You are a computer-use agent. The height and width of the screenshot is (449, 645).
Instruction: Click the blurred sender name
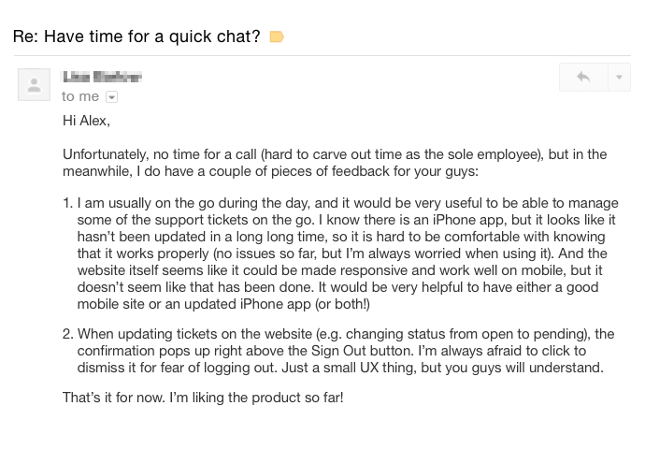tap(102, 77)
